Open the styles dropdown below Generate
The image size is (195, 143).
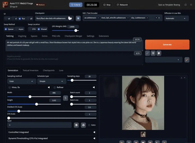click(164, 60)
